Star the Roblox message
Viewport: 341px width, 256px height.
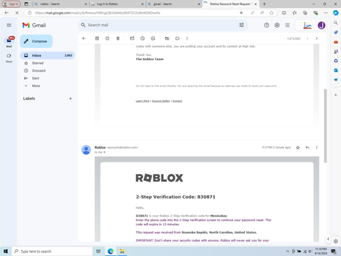pyautogui.click(x=298, y=147)
